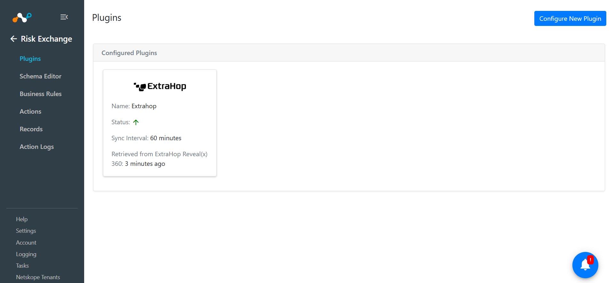
Task: Click the '60 minutes' sync interval value
Action: 166,138
